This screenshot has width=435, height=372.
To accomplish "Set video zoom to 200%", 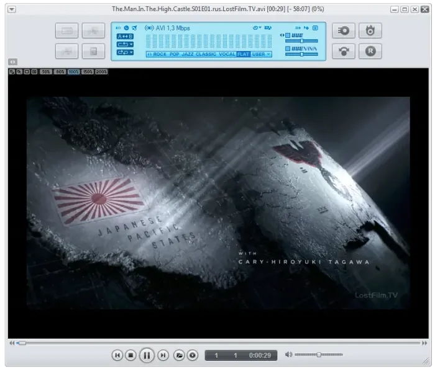I will coord(101,72).
